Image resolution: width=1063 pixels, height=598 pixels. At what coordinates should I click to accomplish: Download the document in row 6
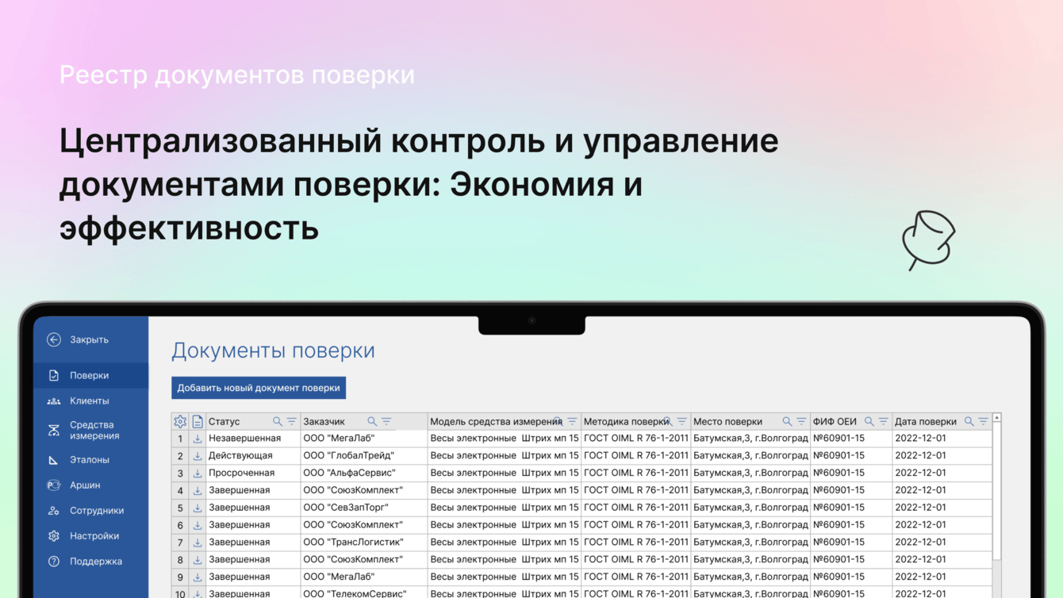click(198, 525)
